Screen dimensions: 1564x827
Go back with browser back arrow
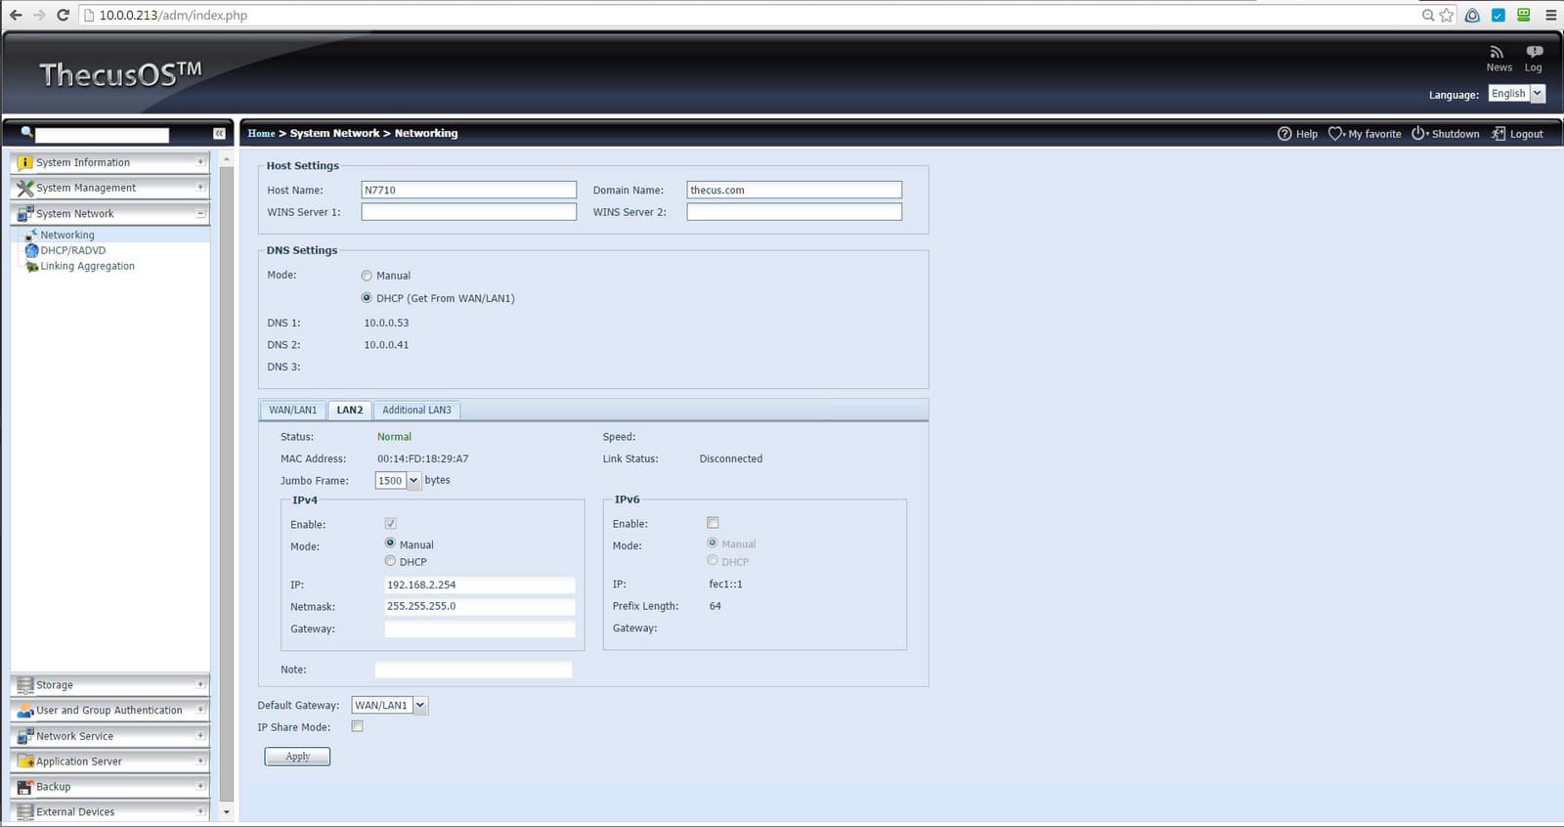click(16, 15)
